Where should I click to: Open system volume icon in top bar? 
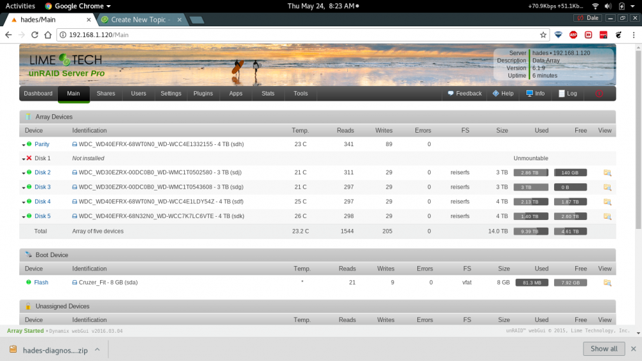(x=608, y=6)
